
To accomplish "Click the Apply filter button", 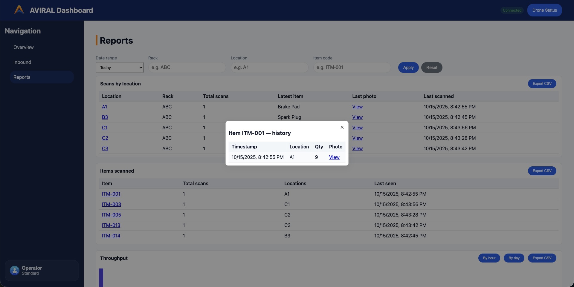I will (x=408, y=67).
